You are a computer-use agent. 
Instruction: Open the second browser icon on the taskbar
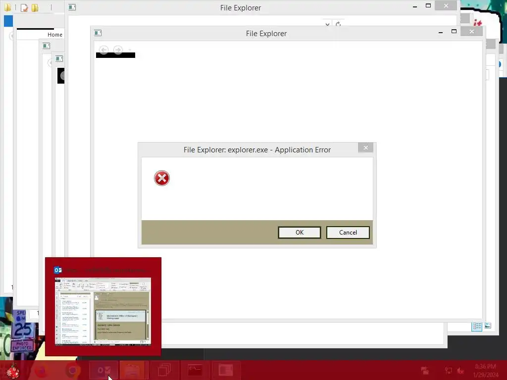[72, 370]
